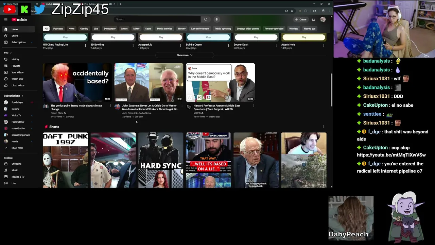Open History in the sidebar
Screen dimensions: 435x245
[x=19, y=59]
